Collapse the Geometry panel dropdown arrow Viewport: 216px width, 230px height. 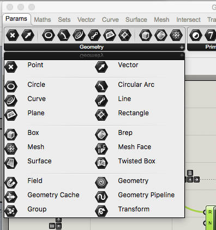coord(182,55)
